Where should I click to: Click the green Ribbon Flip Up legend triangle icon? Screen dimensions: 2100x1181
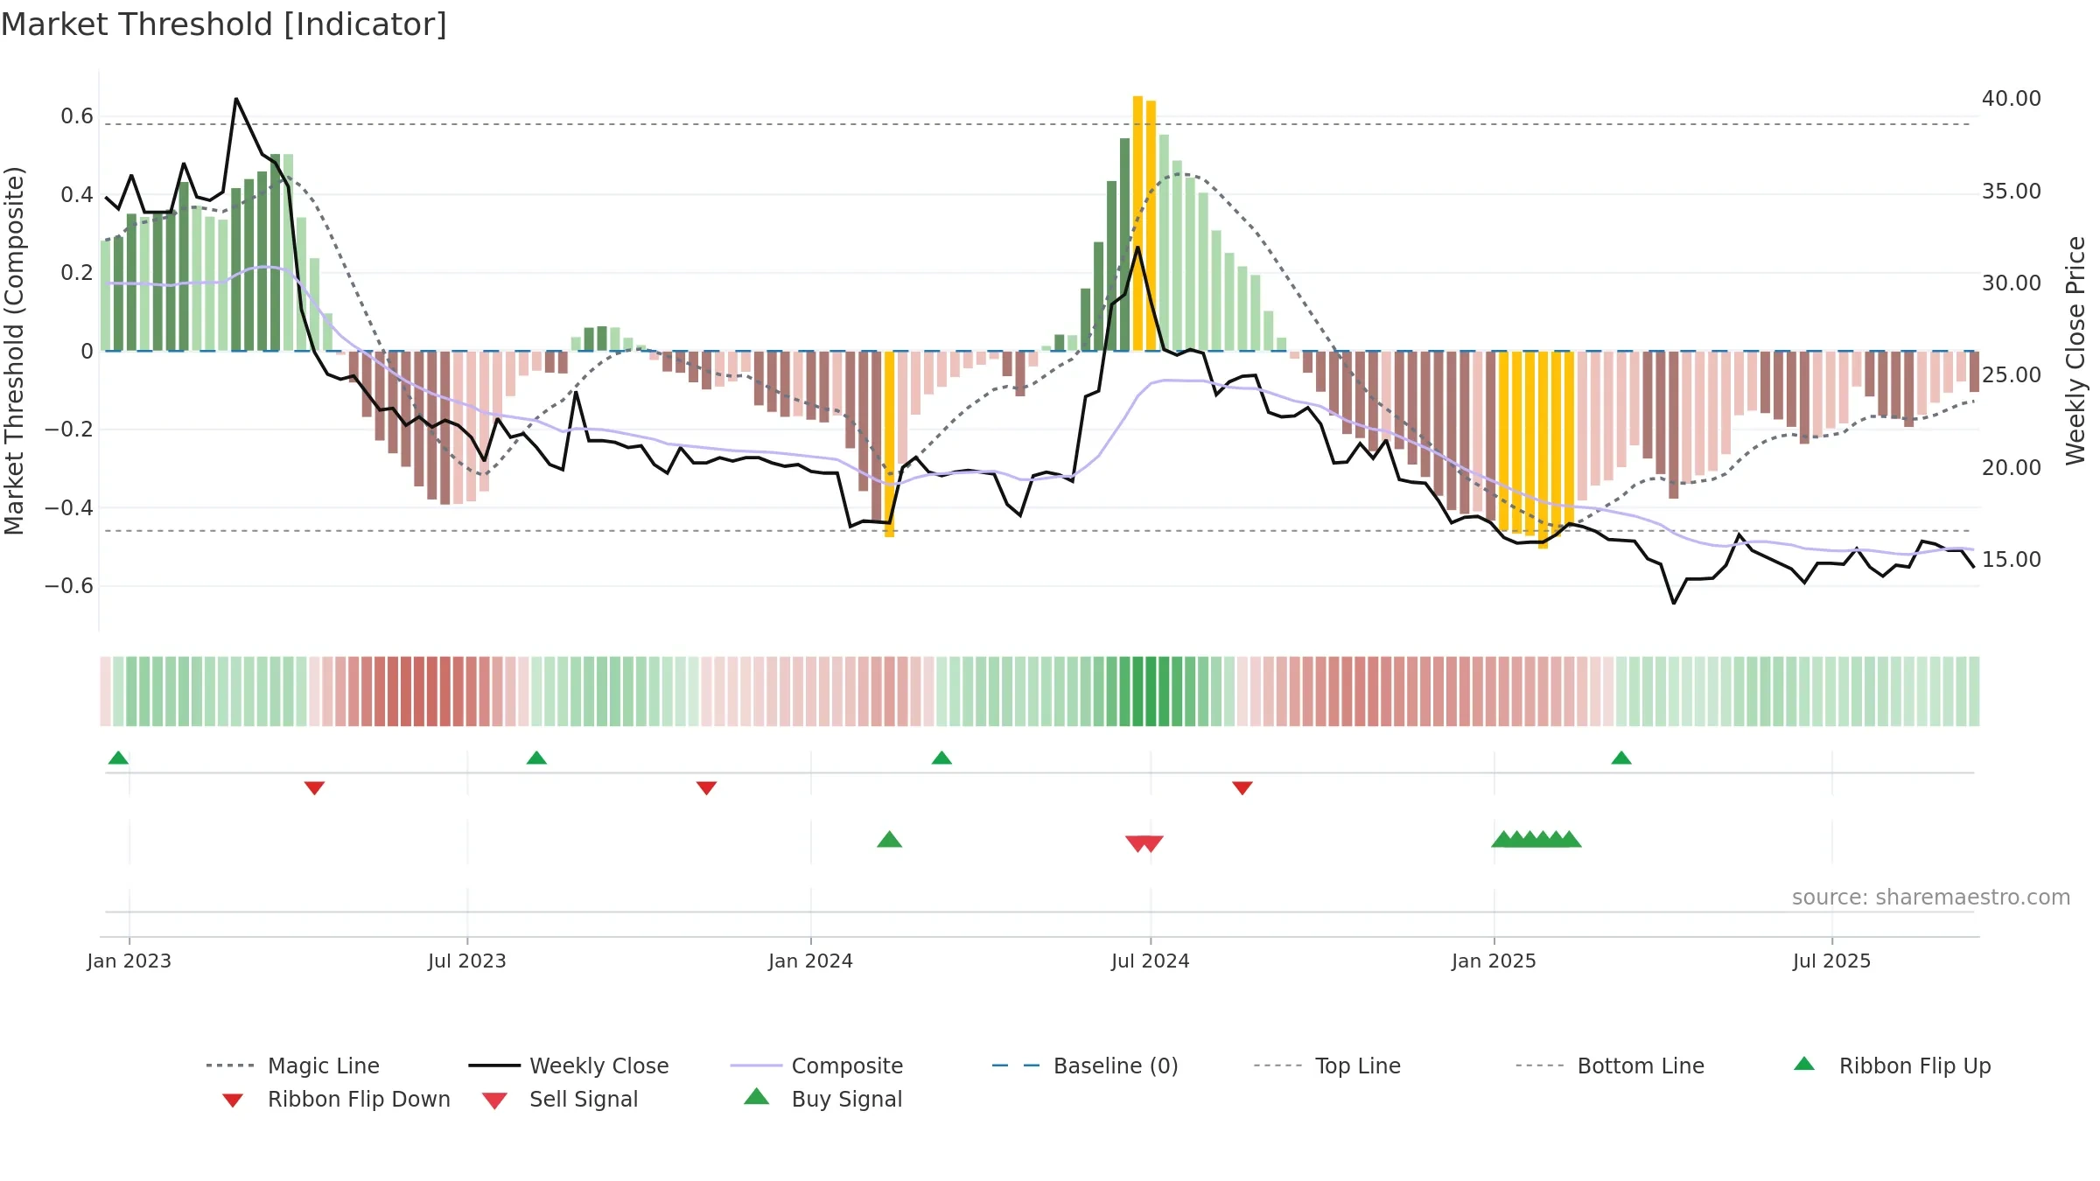click(1804, 1064)
